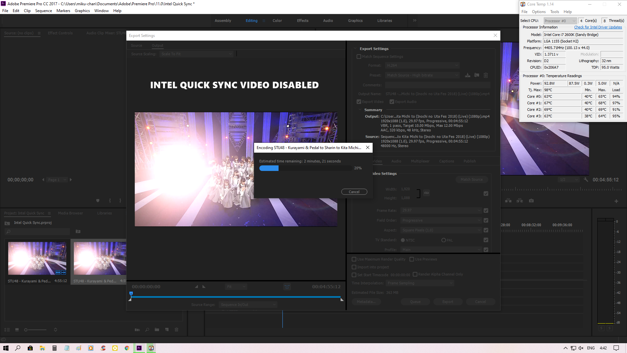Collapse the Summary section
The image size is (627, 353).
click(x=360, y=110)
